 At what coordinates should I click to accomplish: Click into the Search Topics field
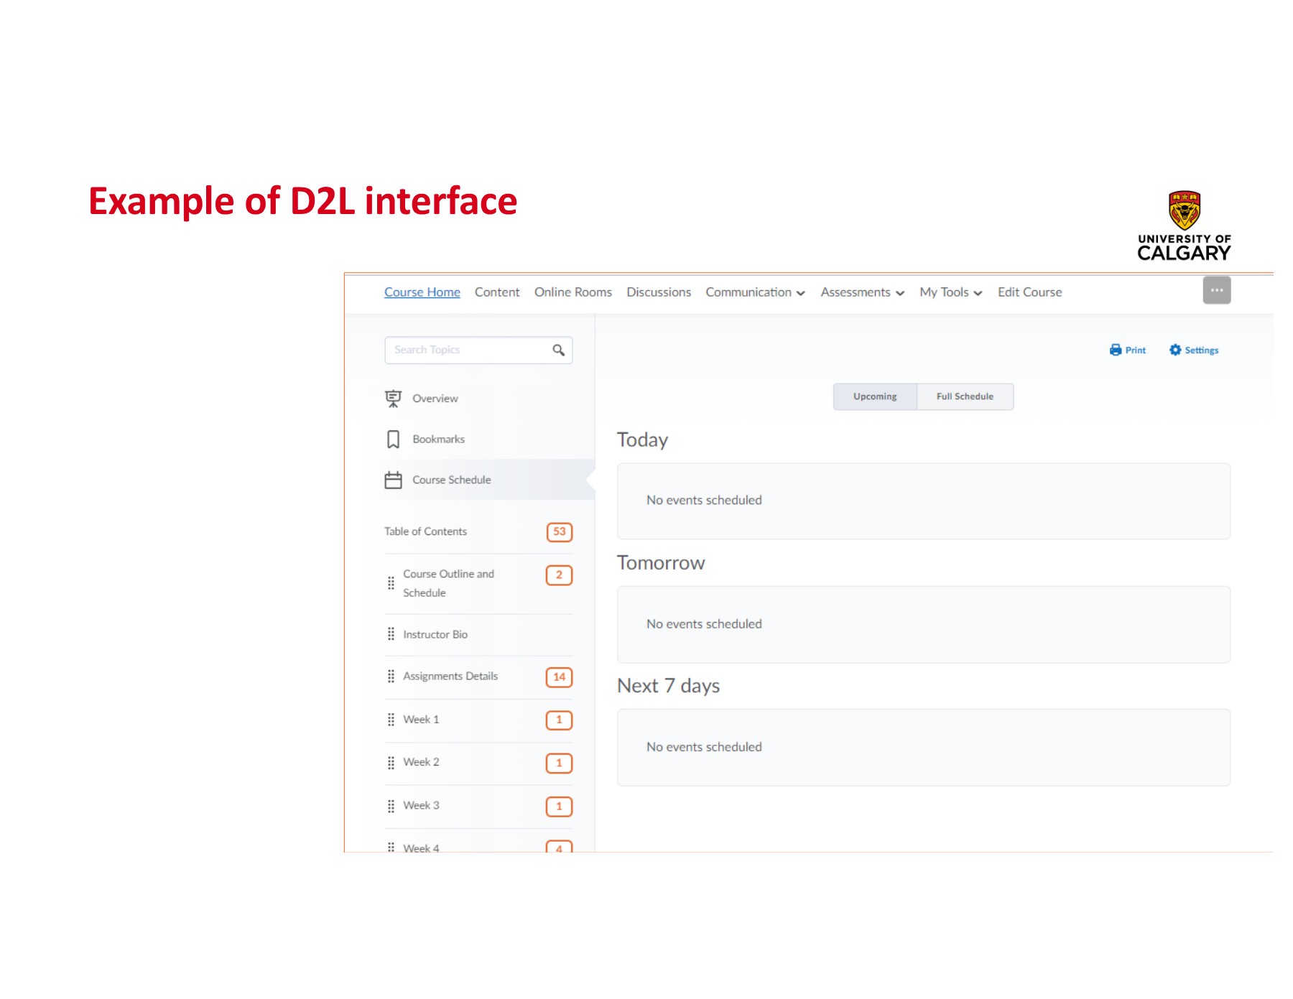tap(467, 350)
